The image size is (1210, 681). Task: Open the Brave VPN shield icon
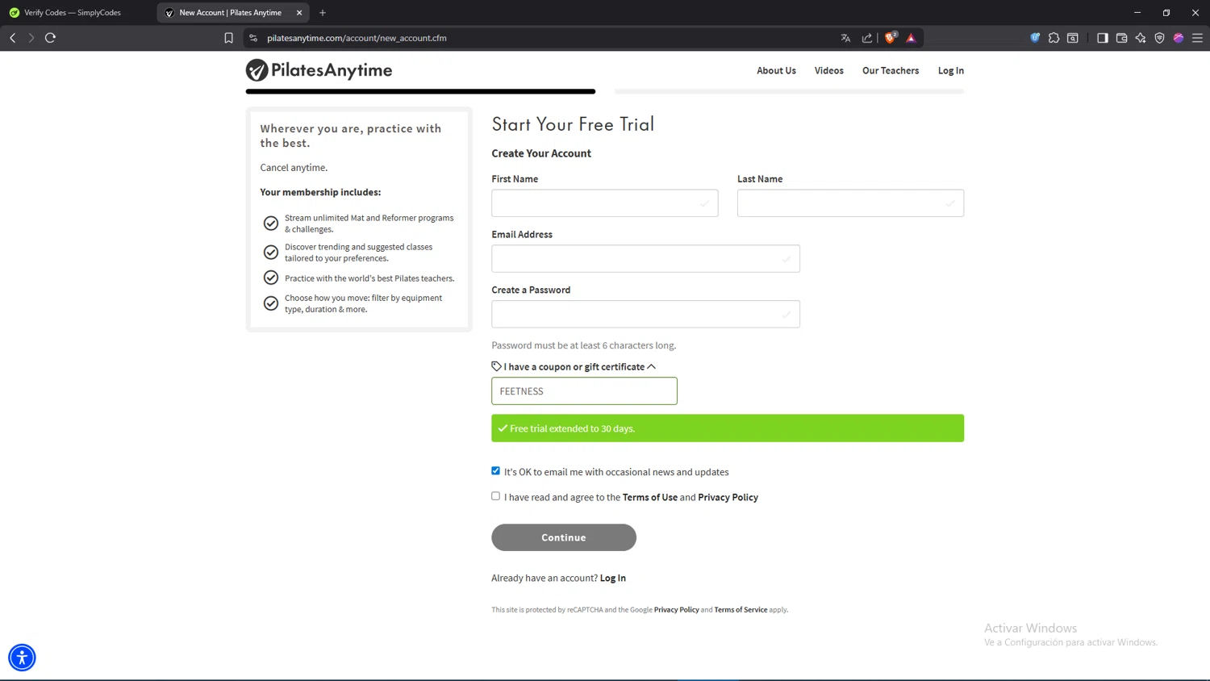pos(1160,38)
